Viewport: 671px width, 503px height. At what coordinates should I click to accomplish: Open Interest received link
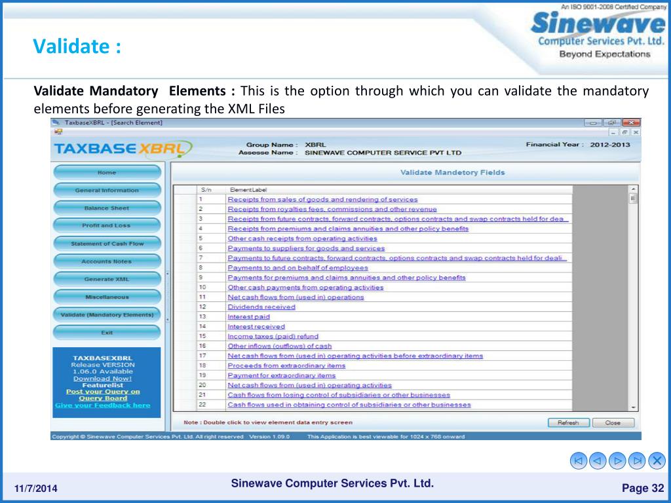click(x=256, y=326)
